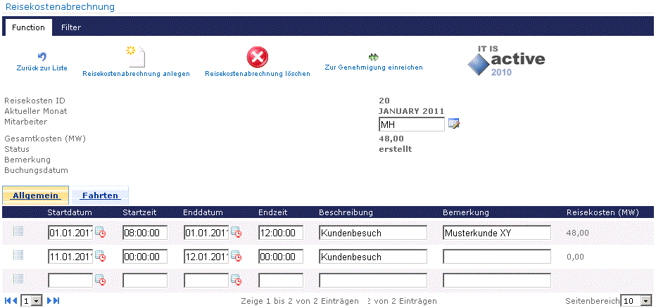656x308 pixels.
Task: Select the Function tab
Action: point(28,28)
